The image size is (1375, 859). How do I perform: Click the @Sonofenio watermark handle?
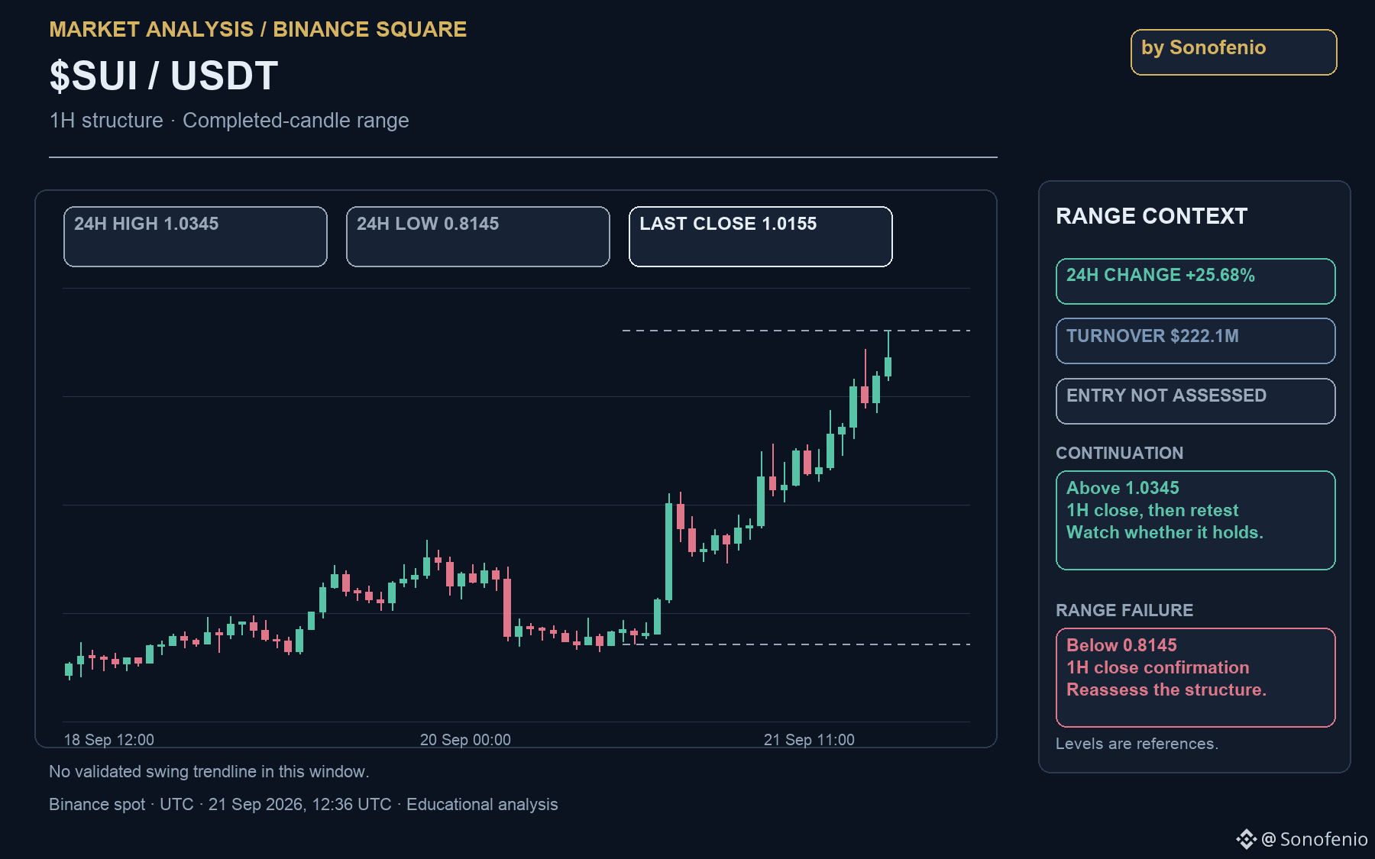(1315, 839)
